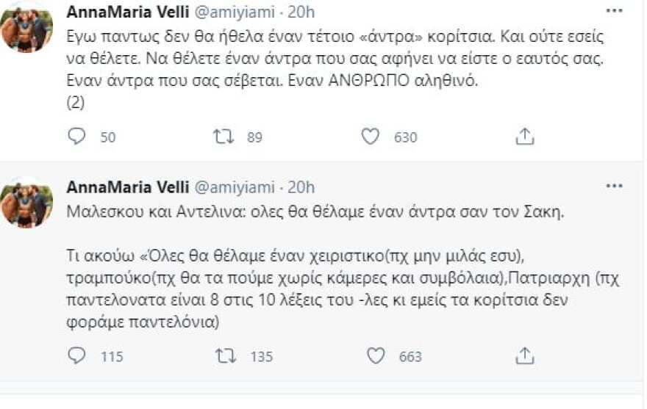647x409 pixels.
Task: Open profile picture on the first tweet
Action: click(26, 28)
